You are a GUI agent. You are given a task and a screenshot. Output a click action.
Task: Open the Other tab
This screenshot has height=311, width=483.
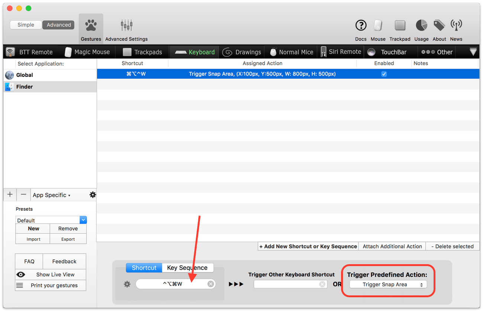point(437,52)
